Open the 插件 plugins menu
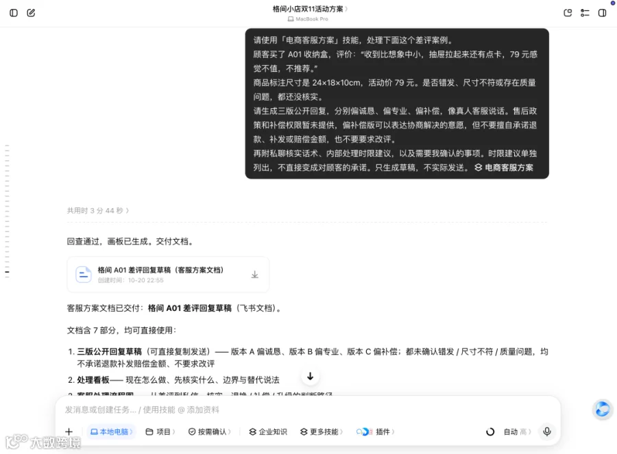This screenshot has height=454, width=617. click(375, 431)
